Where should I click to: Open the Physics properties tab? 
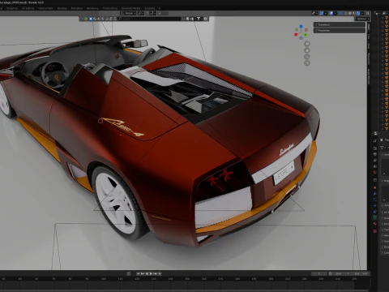click(x=375, y=205)
